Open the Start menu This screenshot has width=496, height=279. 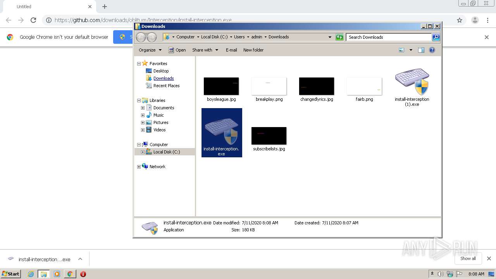[10, 274]
